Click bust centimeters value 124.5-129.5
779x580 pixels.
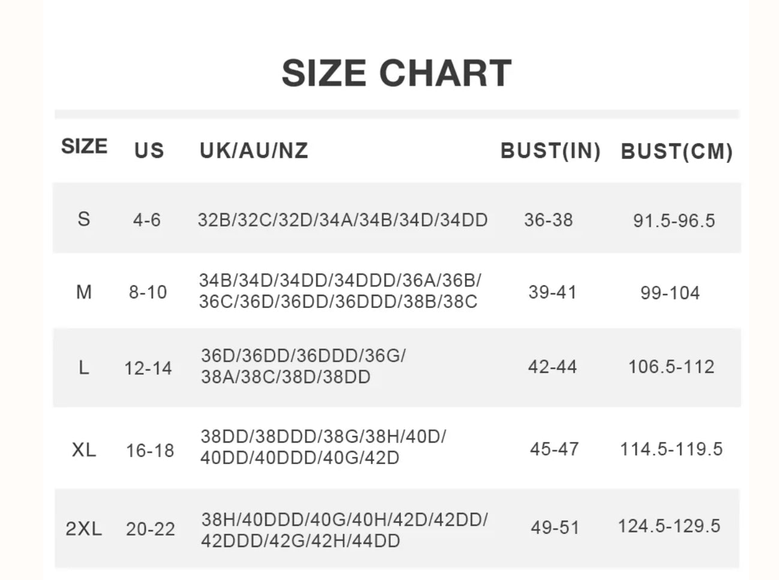tap(669, 527)
